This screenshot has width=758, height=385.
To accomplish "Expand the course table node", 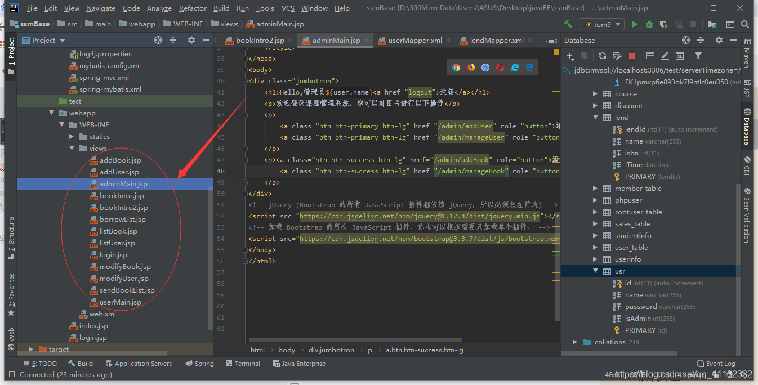I will [595, 94].
